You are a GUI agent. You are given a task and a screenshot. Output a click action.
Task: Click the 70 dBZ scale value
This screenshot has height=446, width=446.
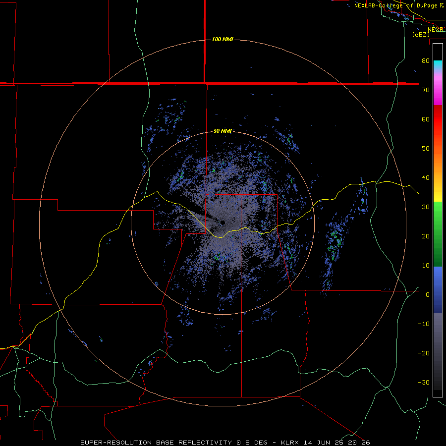(x=426, y=90)
